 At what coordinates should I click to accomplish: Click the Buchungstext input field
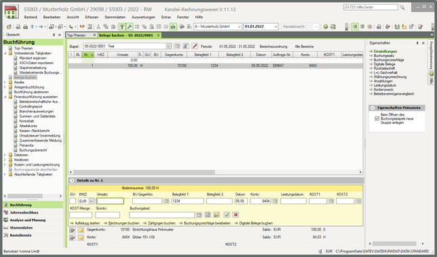point(162,214)
